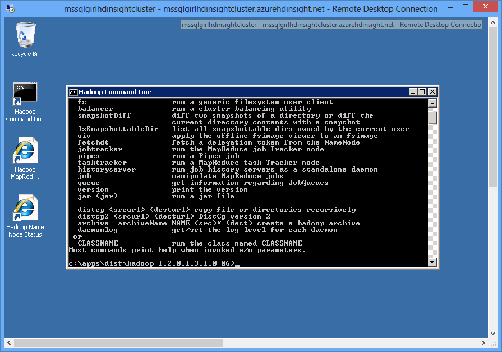Click the 'tasktracker' command text
This screenshot has height=352, width=502.
[x=102, y=163]
